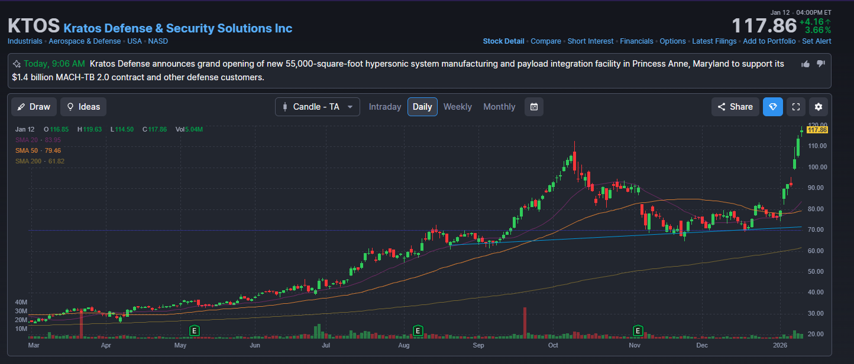
Task: Open Short Interest page
Action: tap(591, 41)
